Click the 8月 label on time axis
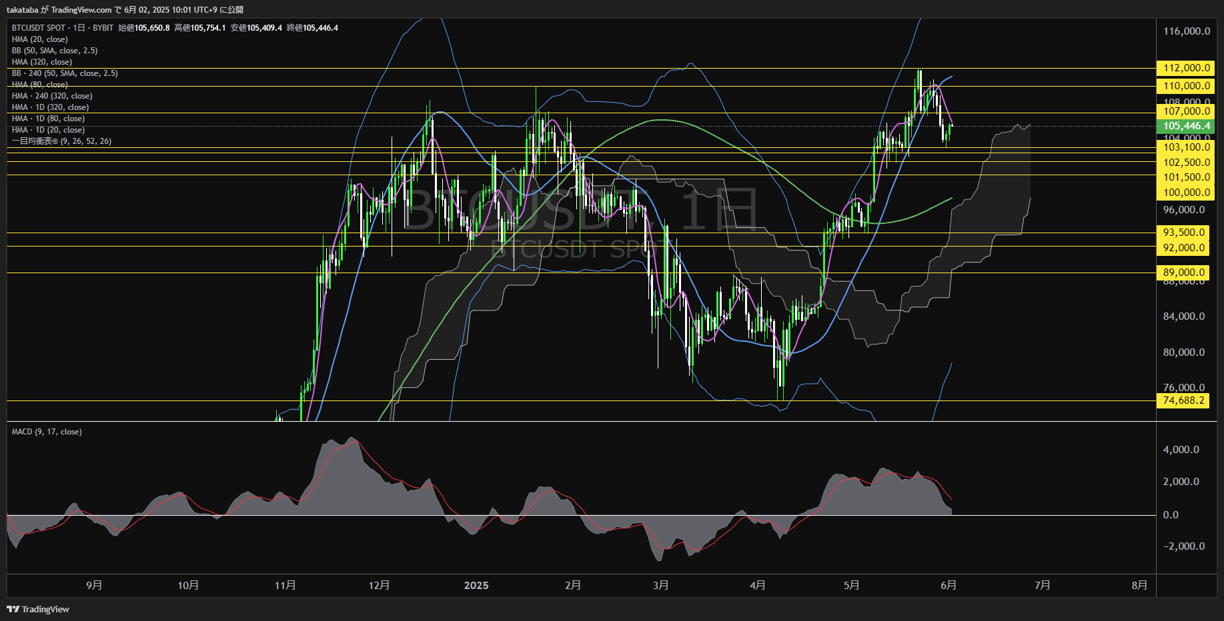1224x621 pixels. (x=1140, y=585)
